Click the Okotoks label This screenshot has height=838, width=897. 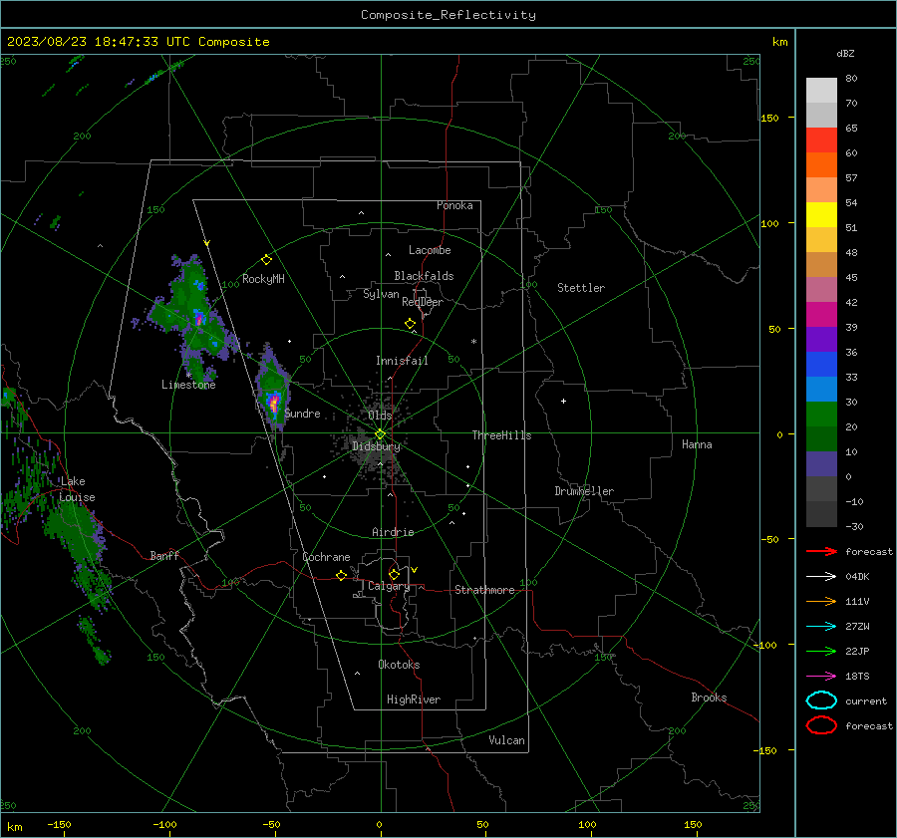(398, 665)
